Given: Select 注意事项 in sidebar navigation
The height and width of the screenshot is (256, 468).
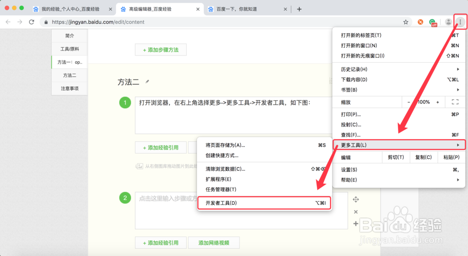Looking at the screenshot, I should (x=70, y=88).
